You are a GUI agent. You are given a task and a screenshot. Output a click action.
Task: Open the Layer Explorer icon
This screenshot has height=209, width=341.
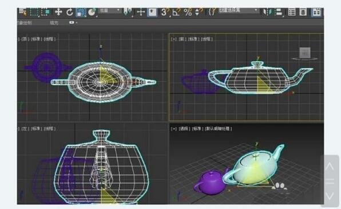(x=303, y=12)
